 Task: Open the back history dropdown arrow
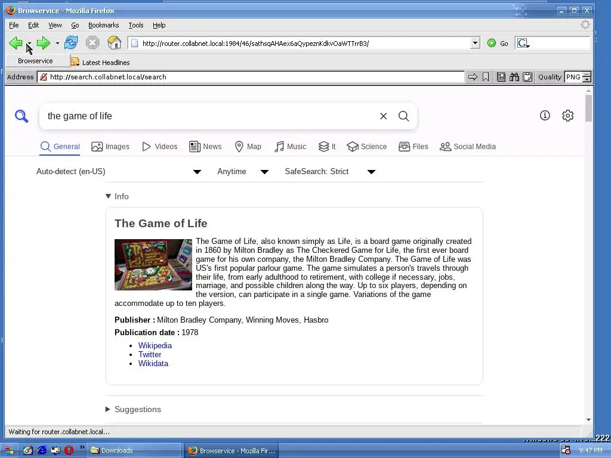click(29, 43)
